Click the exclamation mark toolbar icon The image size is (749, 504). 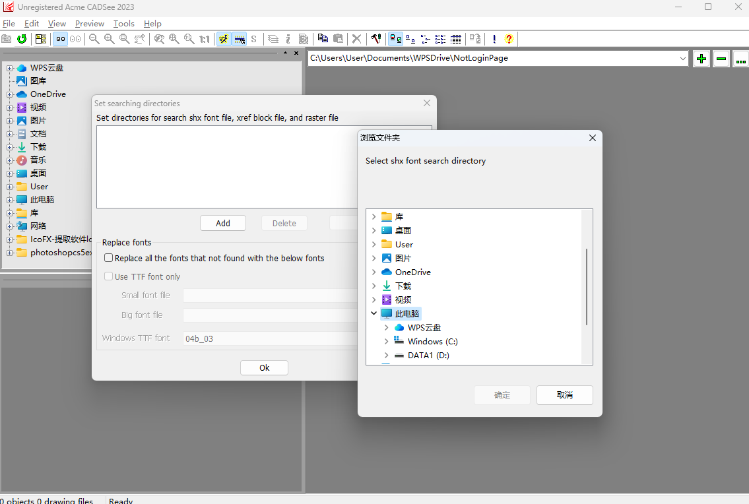coord(494,39)
